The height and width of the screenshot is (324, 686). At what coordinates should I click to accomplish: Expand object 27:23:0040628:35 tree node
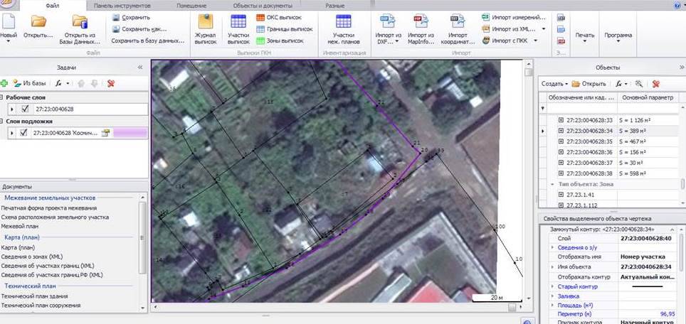[561, 141]
